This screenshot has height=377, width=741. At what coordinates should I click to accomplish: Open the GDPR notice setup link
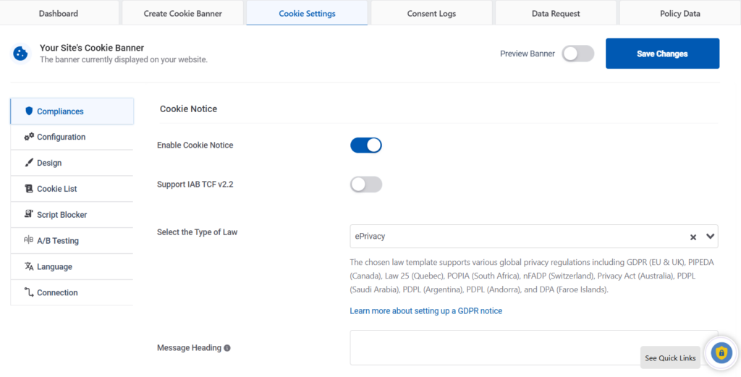pyautogui.click(x=425, y=311)
